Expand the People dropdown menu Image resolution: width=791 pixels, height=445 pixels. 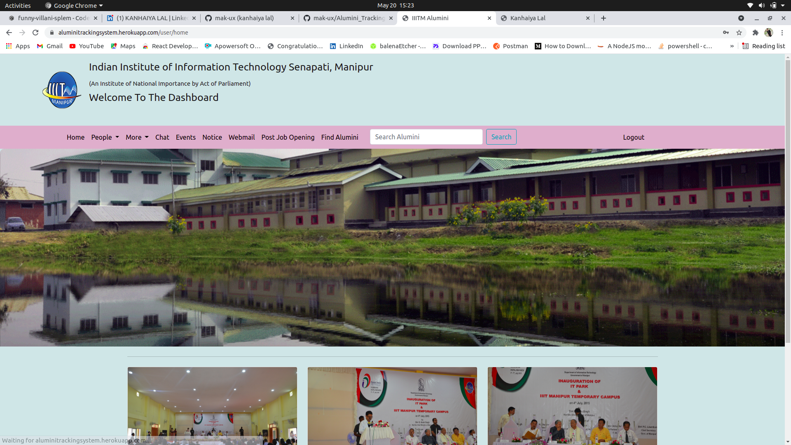pos(105,137)
